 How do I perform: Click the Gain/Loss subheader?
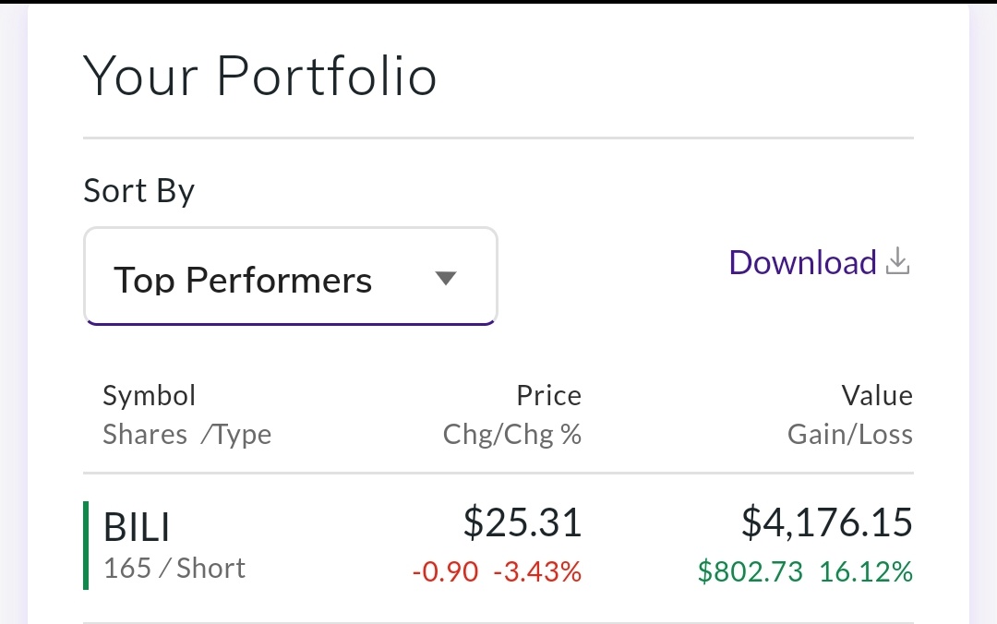849,435
